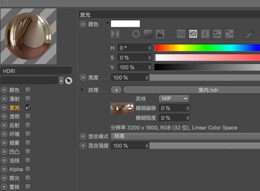
Task: Enable the 凹凸 channel checkbox
Action: coord(28,152)
